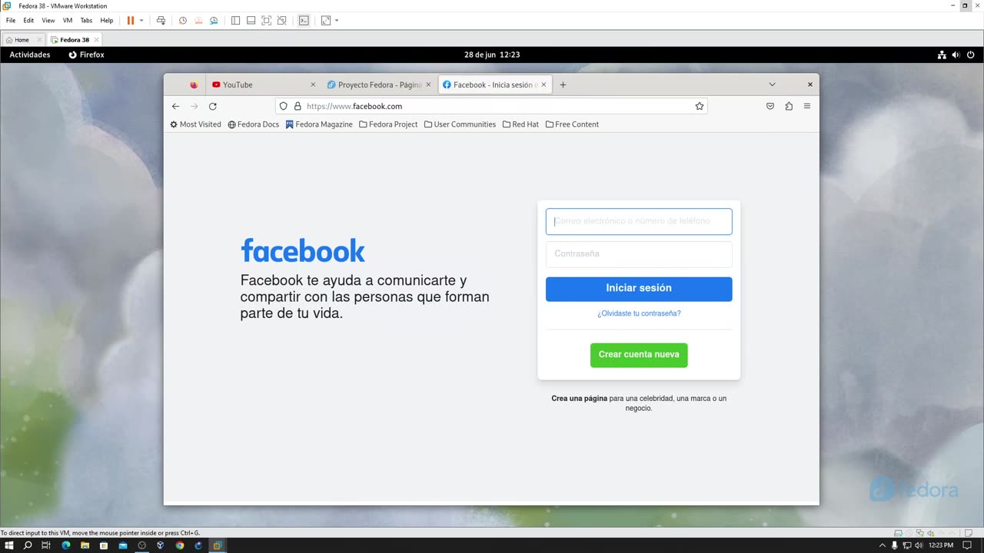The width and height of the screenshot is (984, 553).
Task: Open the Most Visited bookmarks
Action: pyautogui.click(x=195, y=124)
